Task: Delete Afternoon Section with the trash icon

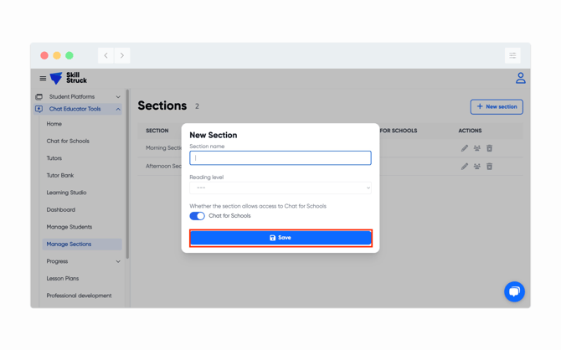Action: [490, 166]
